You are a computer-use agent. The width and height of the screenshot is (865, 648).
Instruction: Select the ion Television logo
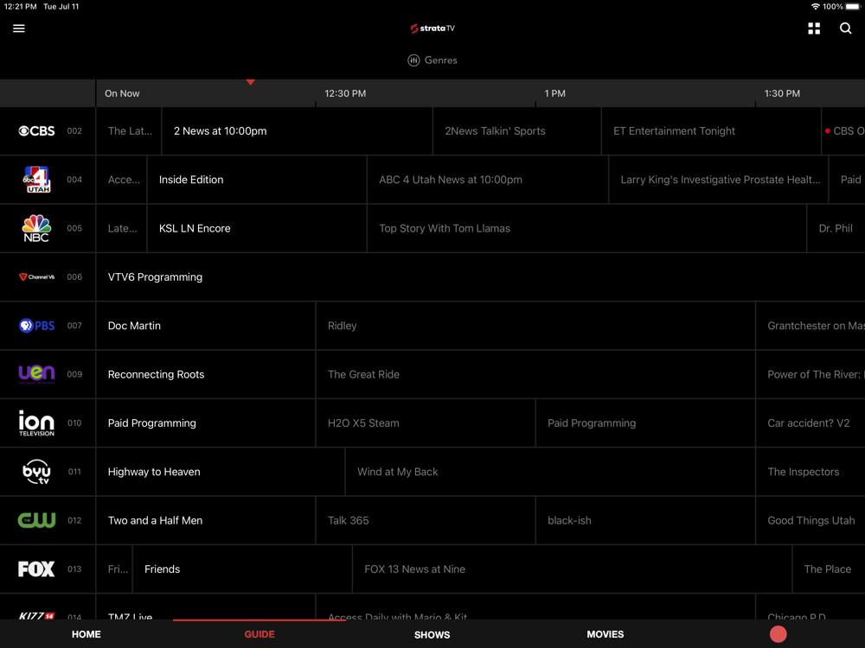36,422
